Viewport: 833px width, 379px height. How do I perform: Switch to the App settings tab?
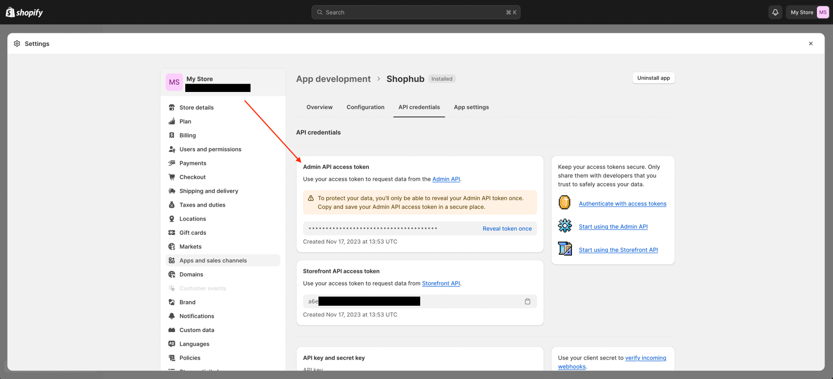click(471, 107)
